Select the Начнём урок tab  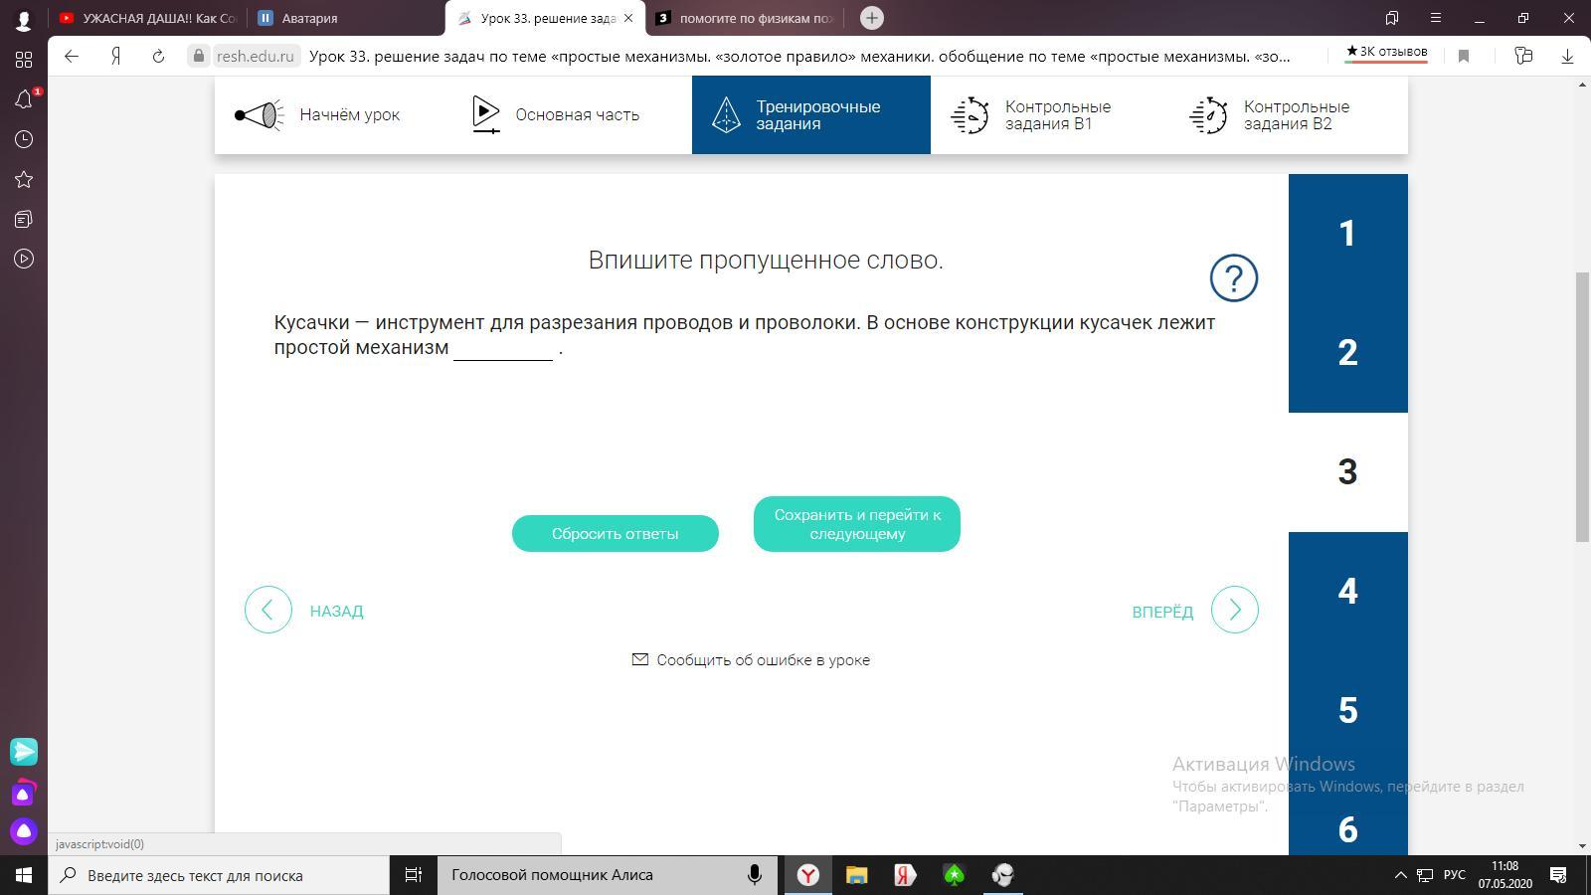tap(318, 115)
